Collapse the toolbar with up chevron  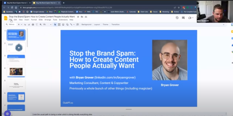[x=224, y=25]
